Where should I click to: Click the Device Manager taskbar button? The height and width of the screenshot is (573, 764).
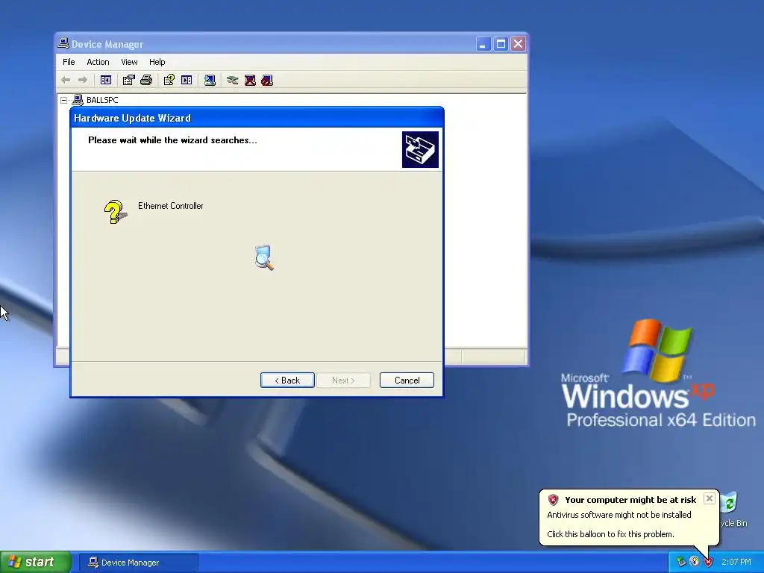coord(138,563)
